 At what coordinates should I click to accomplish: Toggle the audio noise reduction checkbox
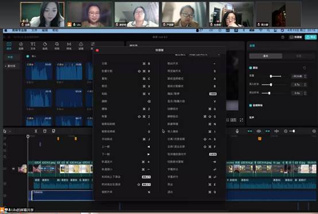250,106
